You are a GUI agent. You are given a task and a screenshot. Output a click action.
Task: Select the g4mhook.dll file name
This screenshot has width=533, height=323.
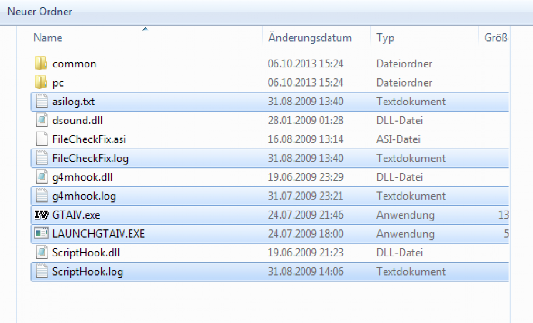82,177
